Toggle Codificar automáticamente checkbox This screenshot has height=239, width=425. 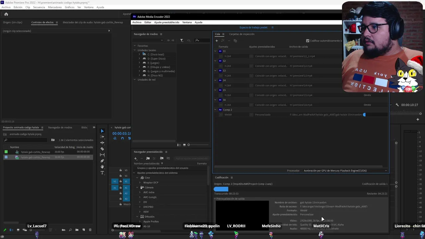(x=307, y=41)
